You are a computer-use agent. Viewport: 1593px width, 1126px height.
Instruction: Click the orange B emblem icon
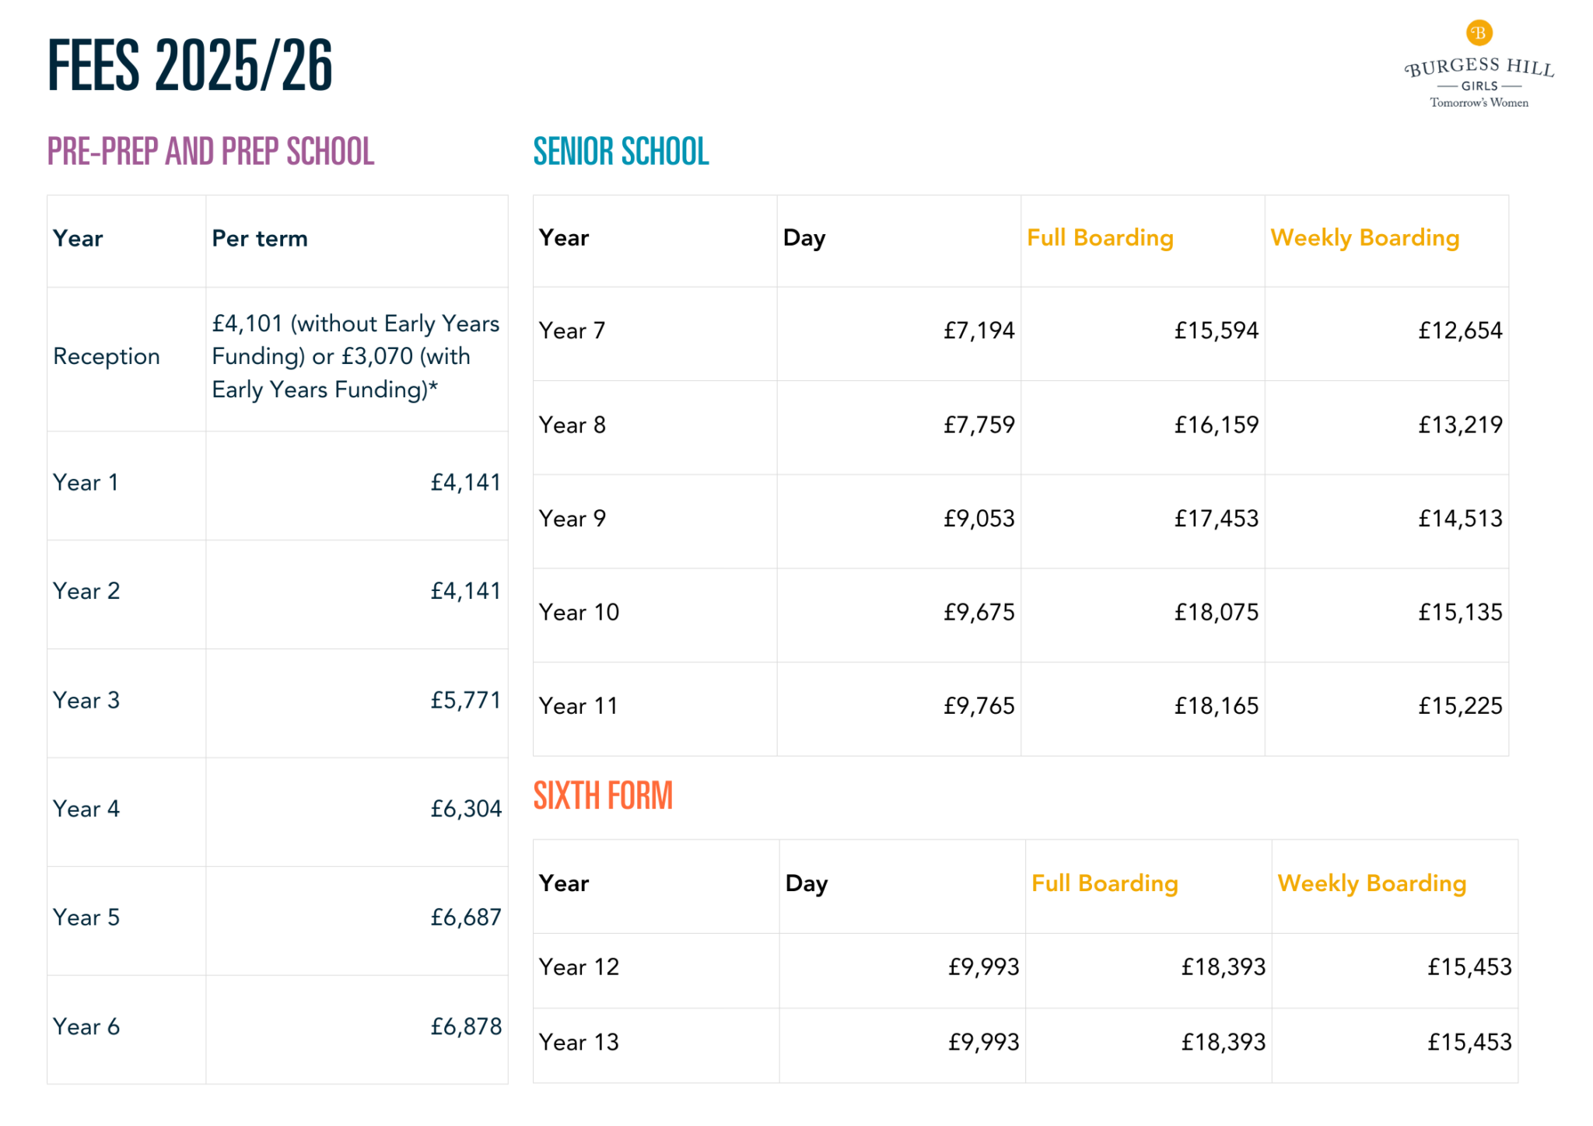pyautogui.click(x=1479, y=33)
